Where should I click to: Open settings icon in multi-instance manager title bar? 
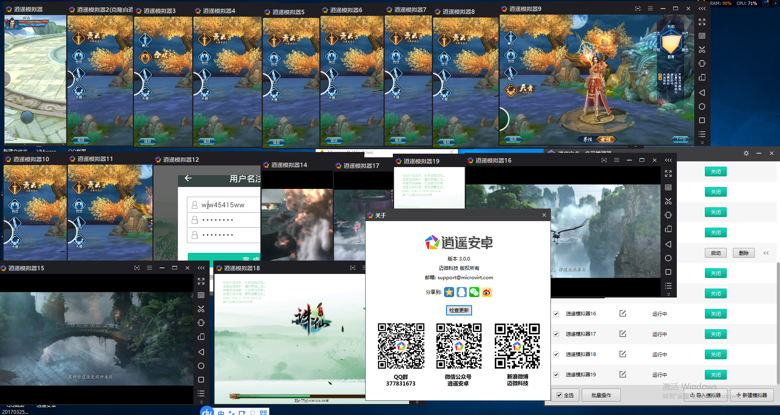tap(746, 153)
